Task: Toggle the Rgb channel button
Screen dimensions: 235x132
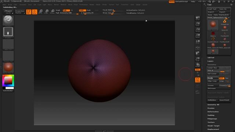Action: (66, 10)
